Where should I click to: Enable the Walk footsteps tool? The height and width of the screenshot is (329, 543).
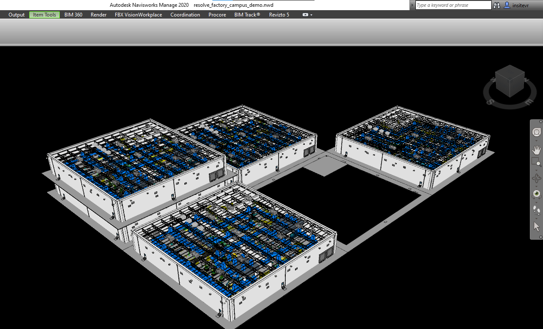[x=537, y=210]
